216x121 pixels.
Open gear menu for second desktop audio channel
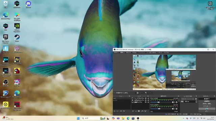tap(177, 109)
